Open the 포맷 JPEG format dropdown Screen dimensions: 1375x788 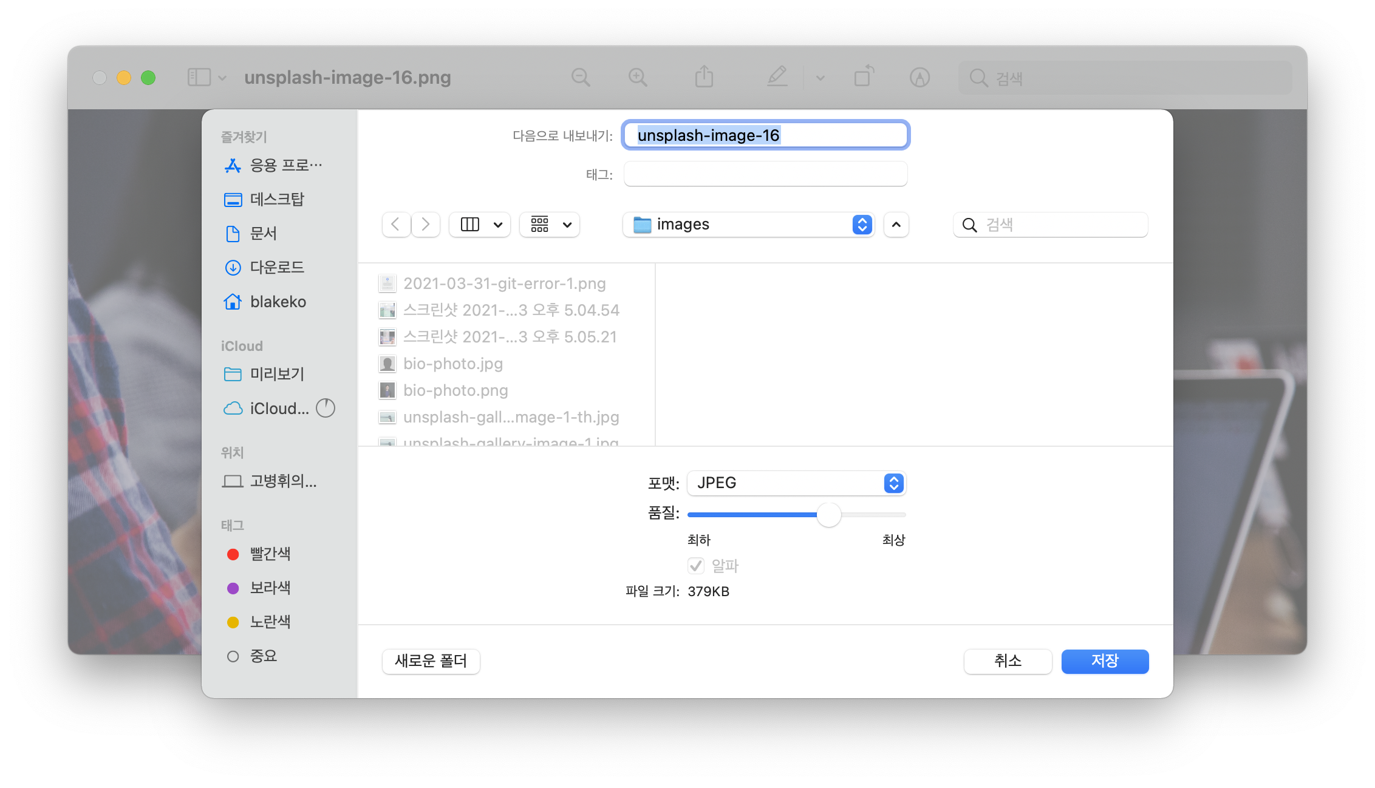click(x=796, y=483)
